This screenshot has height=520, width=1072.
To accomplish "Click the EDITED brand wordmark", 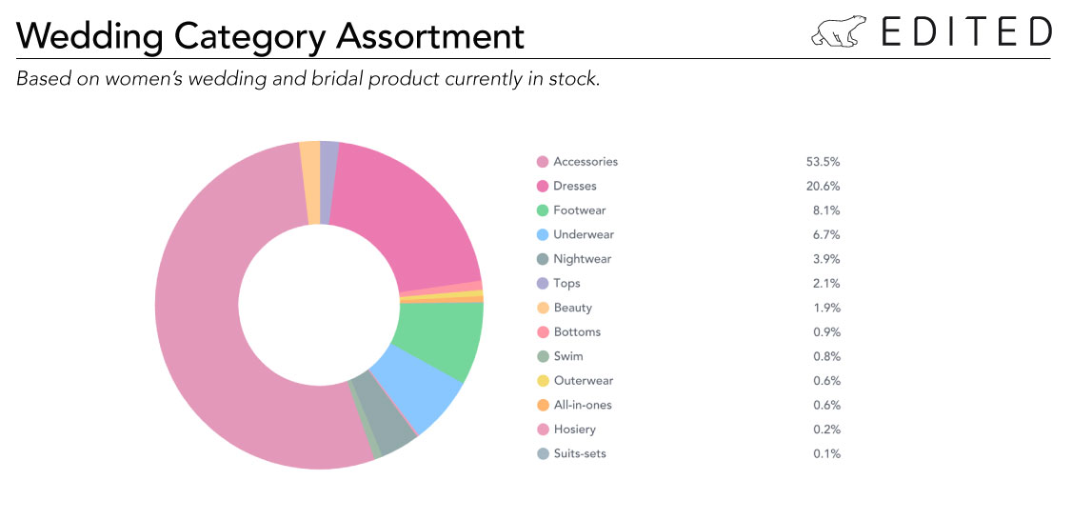I will 966,31.
